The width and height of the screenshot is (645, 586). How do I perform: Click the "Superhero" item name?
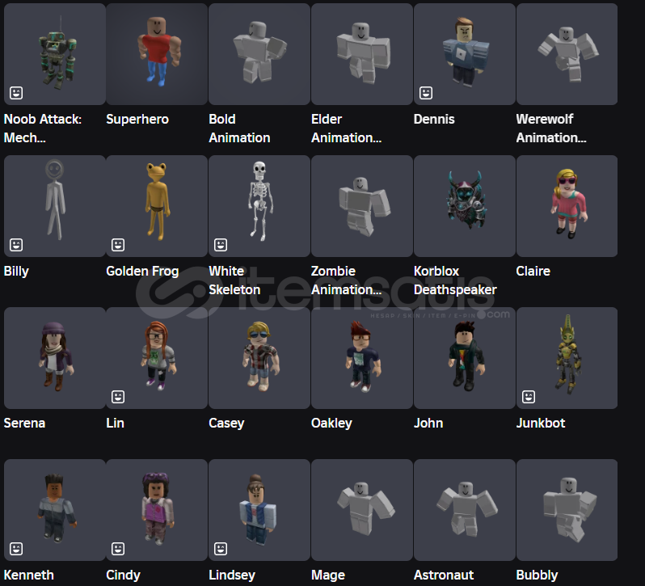137,120
